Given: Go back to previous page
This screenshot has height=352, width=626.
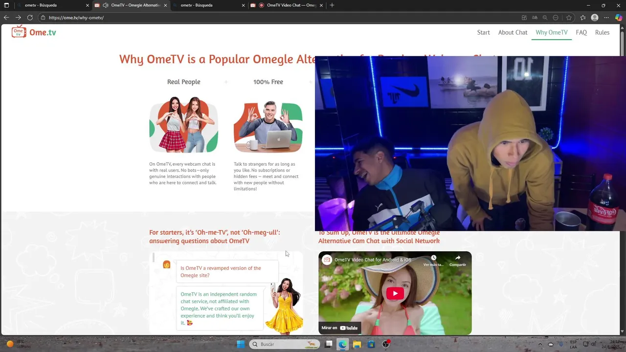Looking at the screenshot, I should coord(6,18).
